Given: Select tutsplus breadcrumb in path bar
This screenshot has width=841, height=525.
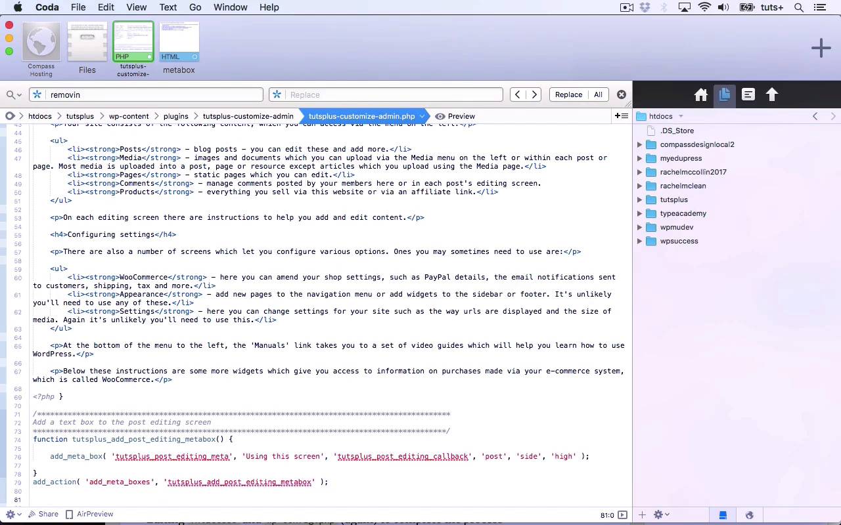Looking at the screenshot, I should click(80, 116).
